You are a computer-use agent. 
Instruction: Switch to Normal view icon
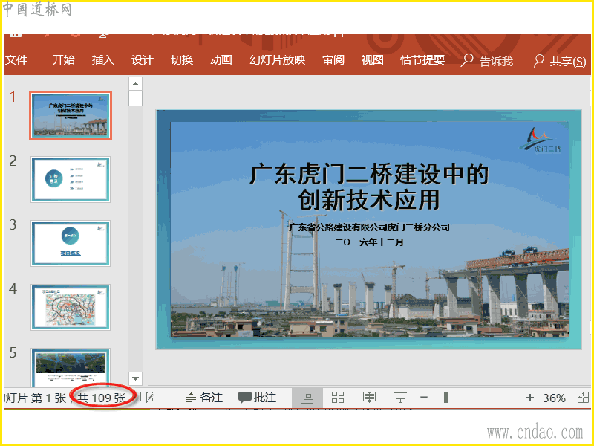(307, 398)
